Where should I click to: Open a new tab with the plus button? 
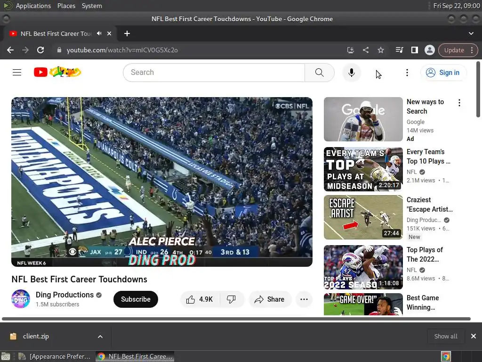[x=127, y=33]
